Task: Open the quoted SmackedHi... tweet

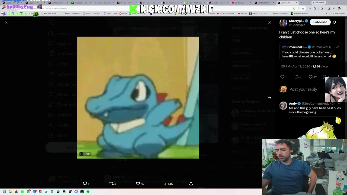Action: pyautogui.click(x=310, y=51)
